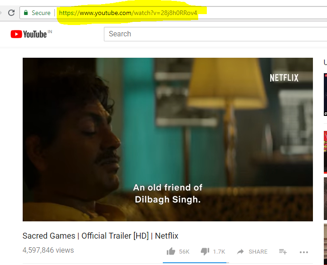327x265 pixels.
Task: Like the video with thumbs-up icon
Action: point(171,251)
